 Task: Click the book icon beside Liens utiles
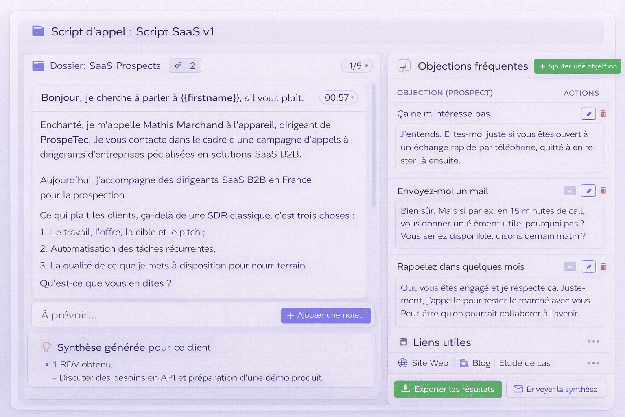click(x=403, y=342)
